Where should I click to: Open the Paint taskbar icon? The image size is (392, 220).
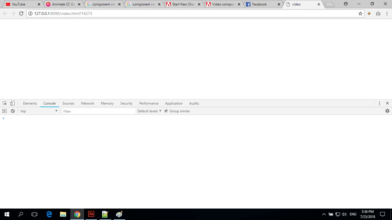tap(119, 214)
